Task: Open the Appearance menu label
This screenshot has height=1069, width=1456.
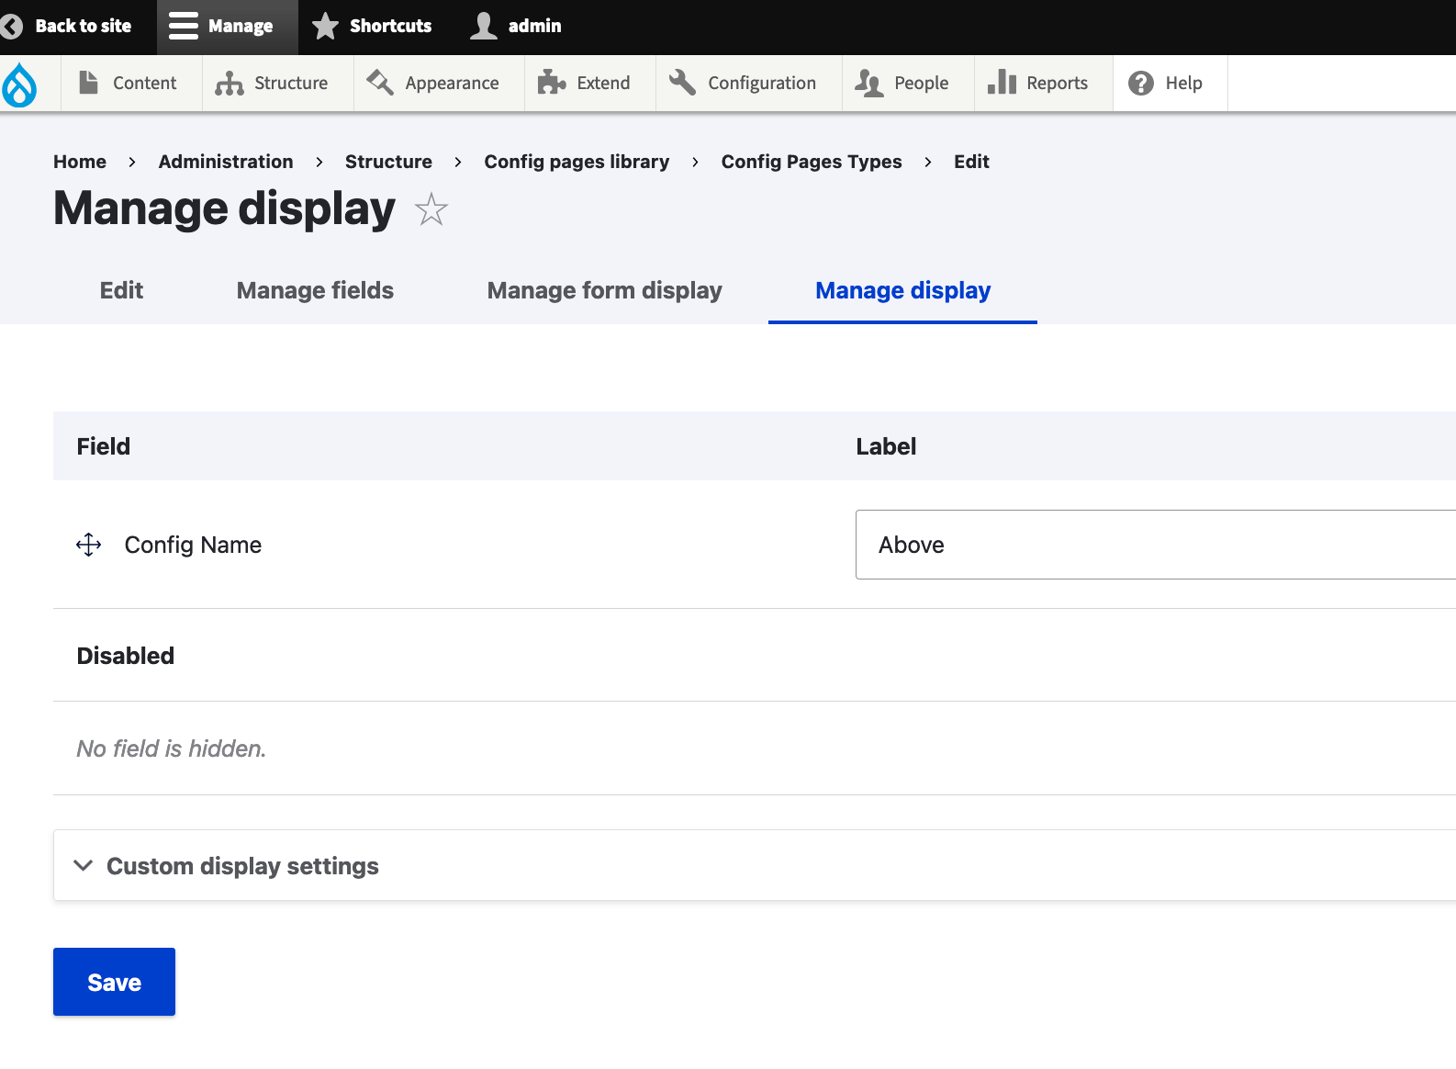Action: [452, 83]
